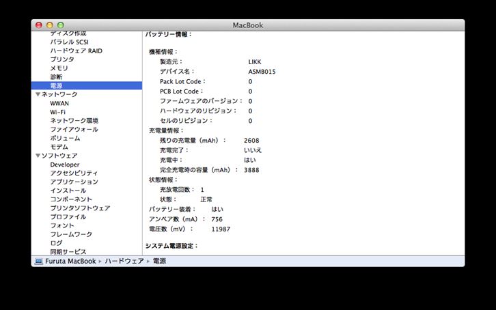Click the 充放電回数 label
Image resolution: width=496 pixels, height=310 pixels.
(177, 190)
